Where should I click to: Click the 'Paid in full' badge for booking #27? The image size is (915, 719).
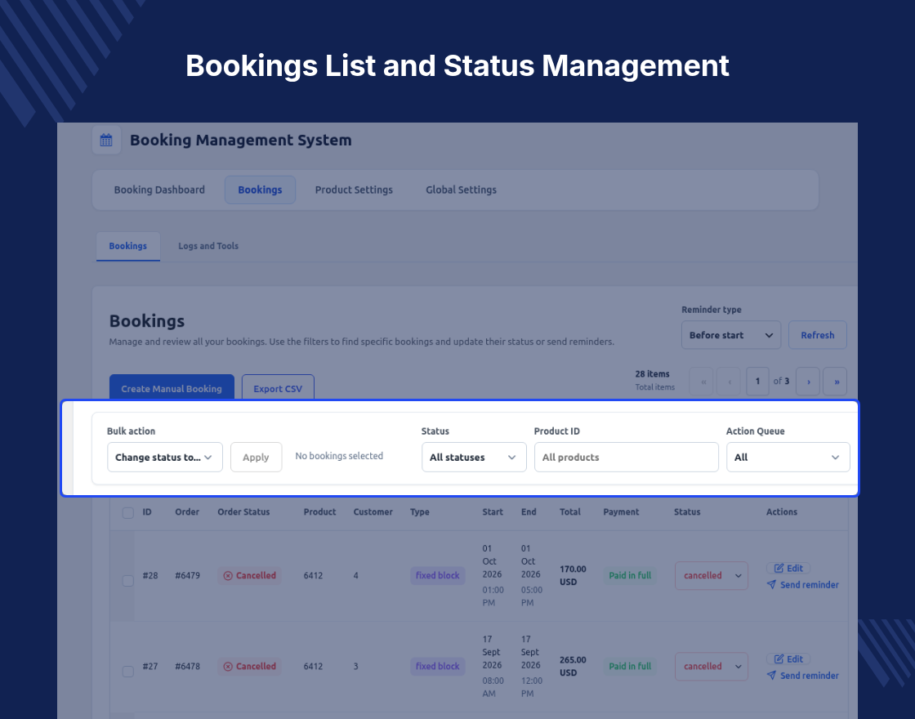pos(630,667)
